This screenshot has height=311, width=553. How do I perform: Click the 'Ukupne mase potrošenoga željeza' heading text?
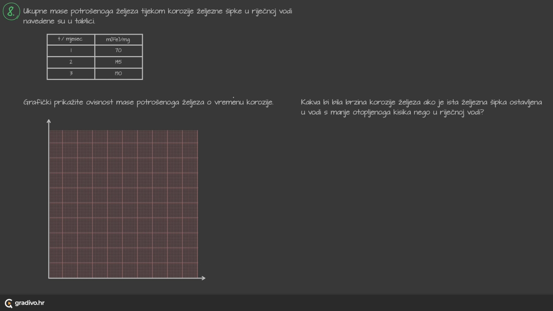(157, 11)
